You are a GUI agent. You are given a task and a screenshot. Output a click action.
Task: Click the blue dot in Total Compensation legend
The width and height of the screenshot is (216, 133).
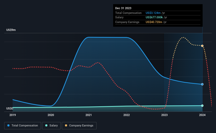pos(8,125)
